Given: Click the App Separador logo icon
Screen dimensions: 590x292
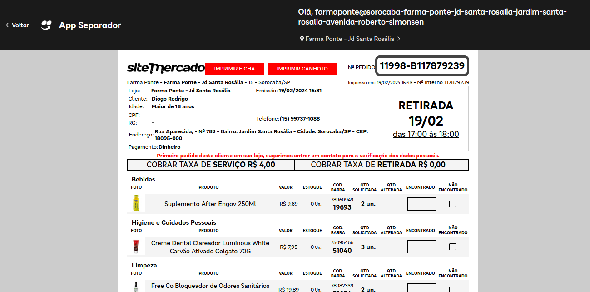Looking at the screenshot, I should [46, 25].
